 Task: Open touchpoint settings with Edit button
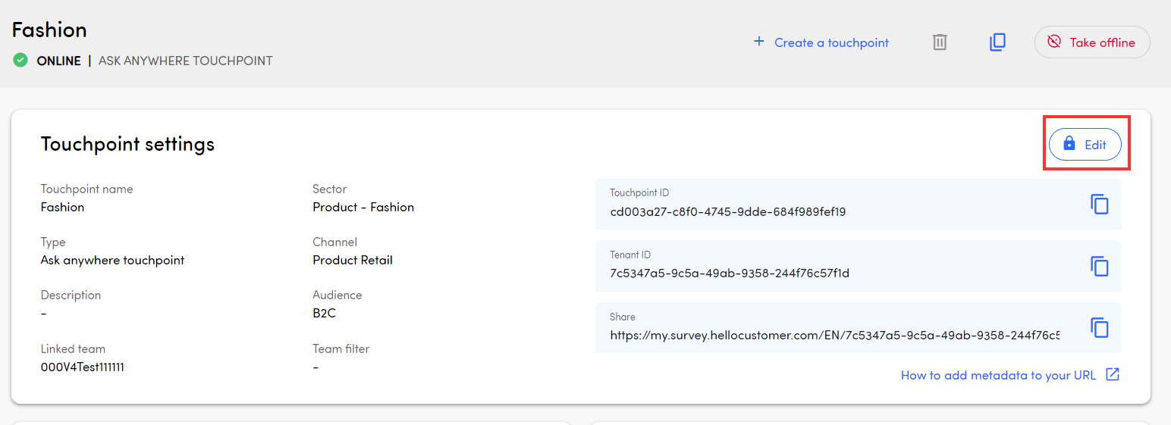tap(1085, 145)
